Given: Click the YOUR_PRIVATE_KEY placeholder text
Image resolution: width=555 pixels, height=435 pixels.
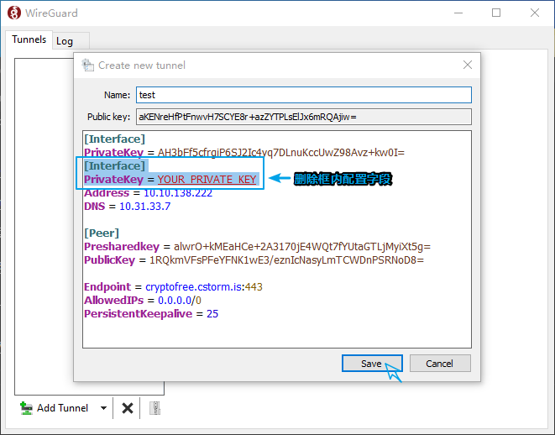Looking at the screenshot, I should (207, 180).
